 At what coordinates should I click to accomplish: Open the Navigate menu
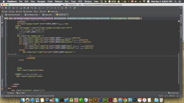(41, 1)
